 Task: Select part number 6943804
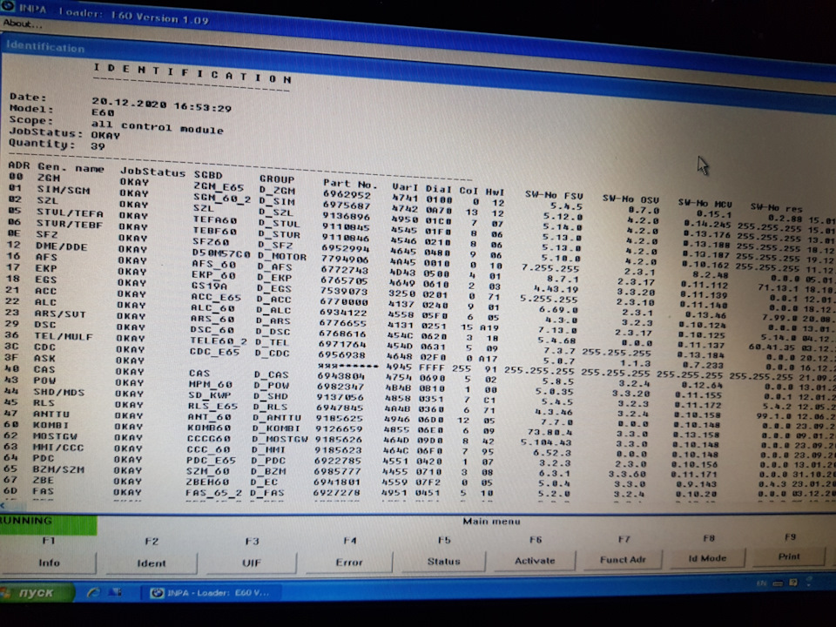[340, 376]
